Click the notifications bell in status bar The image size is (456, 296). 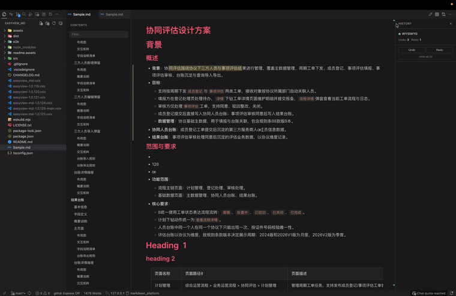tap(451, 293)
